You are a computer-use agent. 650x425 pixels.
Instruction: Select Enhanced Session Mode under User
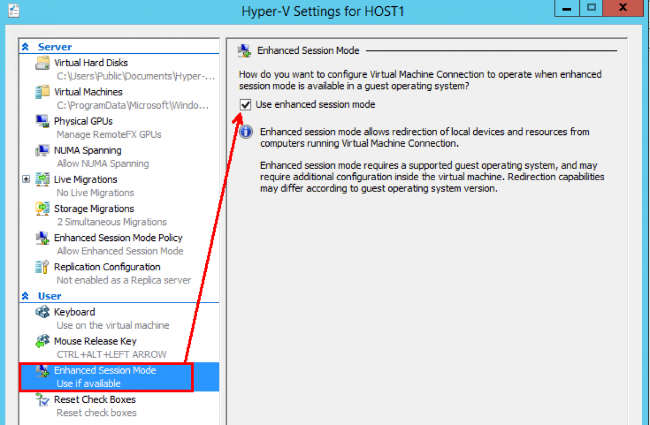(104, 370)
